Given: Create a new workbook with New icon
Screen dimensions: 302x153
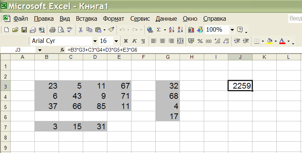Looking at the screenshot, I should tap(6, 30).
